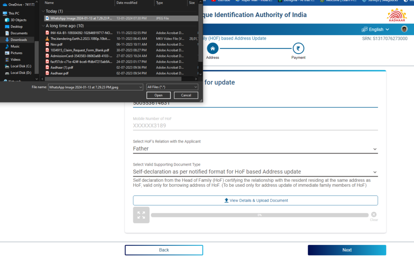
Task: Click the Local Disk (C:) drive icon
Action: coord(7,66)
